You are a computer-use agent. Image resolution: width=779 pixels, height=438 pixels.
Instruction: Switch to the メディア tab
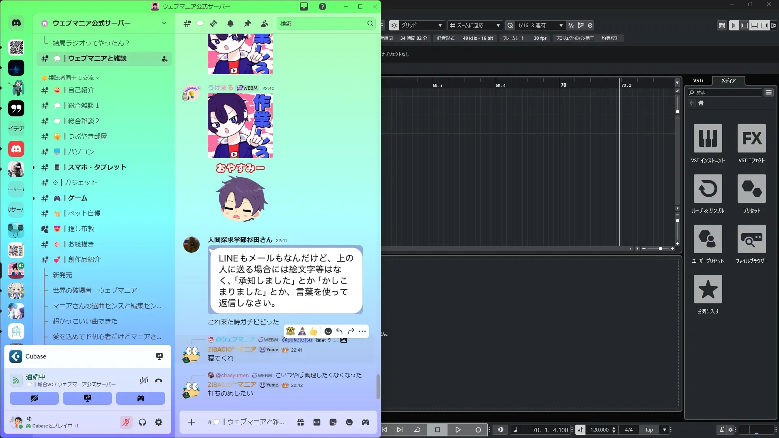click(728, 81)
